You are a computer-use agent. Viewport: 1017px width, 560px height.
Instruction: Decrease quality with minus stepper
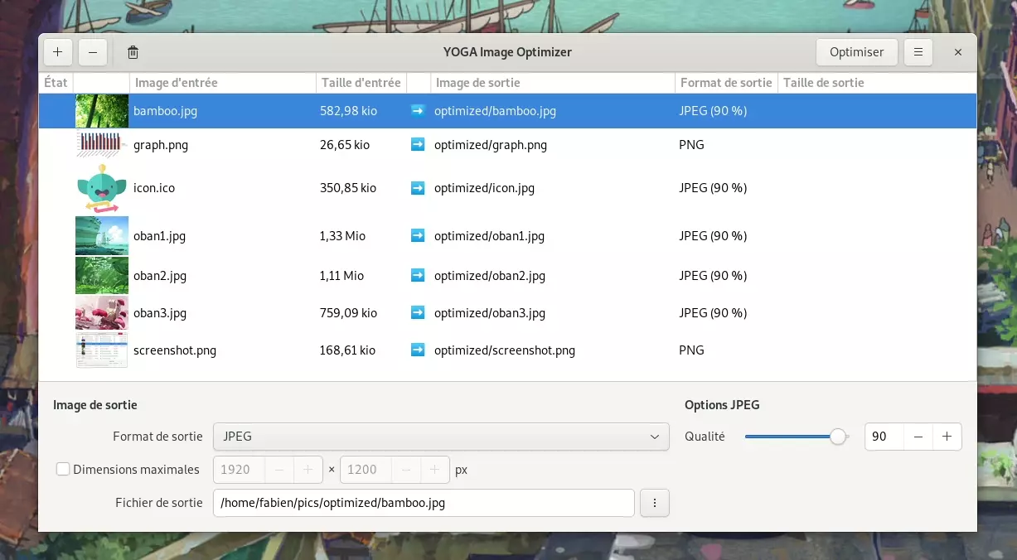(918, 437)
